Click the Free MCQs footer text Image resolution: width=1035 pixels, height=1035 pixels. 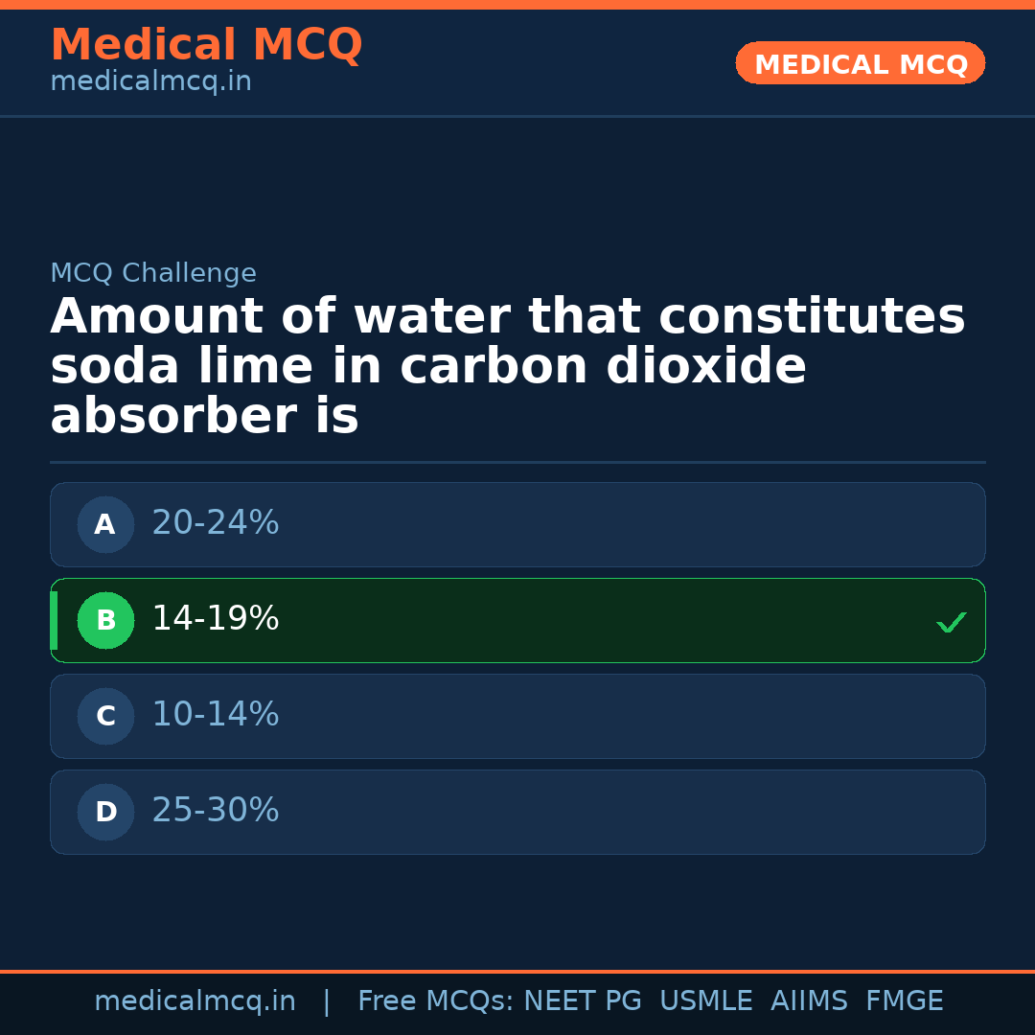click(x=435, y=1001)
